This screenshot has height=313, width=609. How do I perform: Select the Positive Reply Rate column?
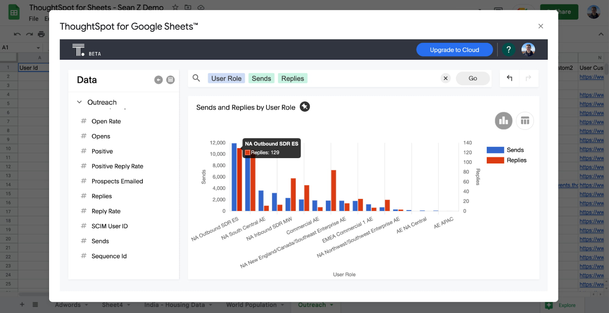117,166
